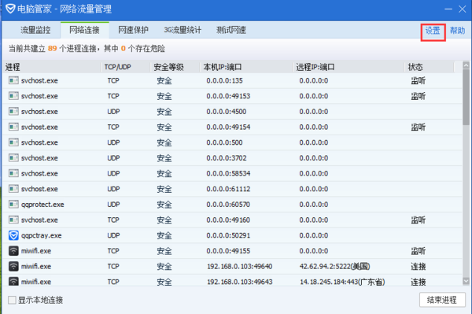Click local address 0.0.0.0:49154
Image resolution: width=472 pixels, height=314 pixels.
228,127
